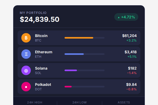Open the +4.72% portfolio change badge

coord(126,17)
